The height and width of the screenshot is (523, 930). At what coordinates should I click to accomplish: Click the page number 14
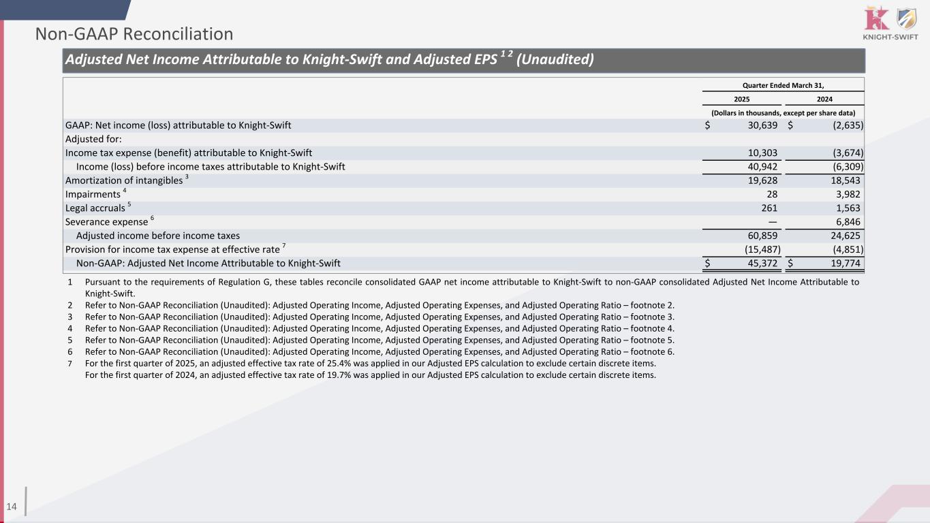(x=12, y=506)
